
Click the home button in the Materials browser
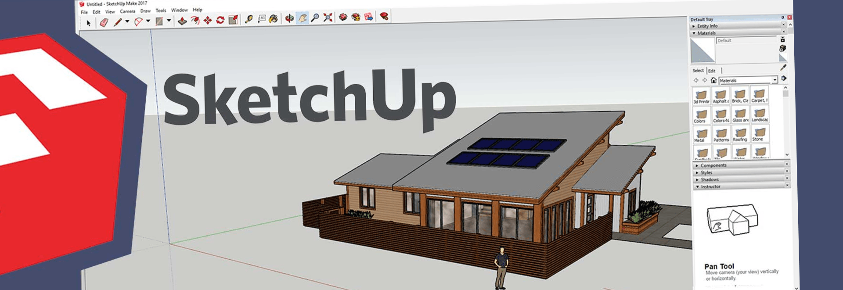click(713, 80)
